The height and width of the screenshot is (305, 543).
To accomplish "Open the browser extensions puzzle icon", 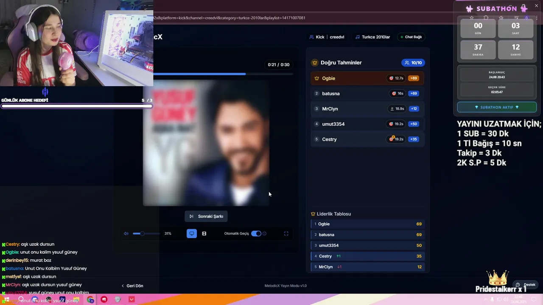I will click(486, 18).
